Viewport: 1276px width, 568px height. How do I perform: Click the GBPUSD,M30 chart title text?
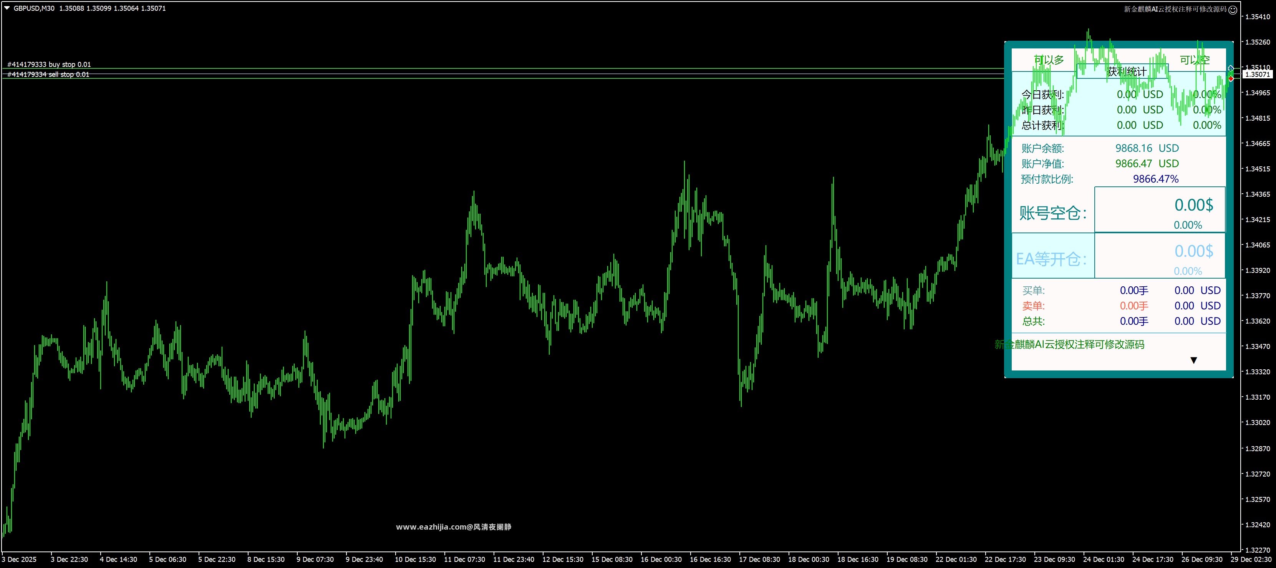[34, 8]
